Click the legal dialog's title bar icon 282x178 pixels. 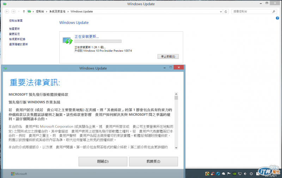[x=5, y=68]
